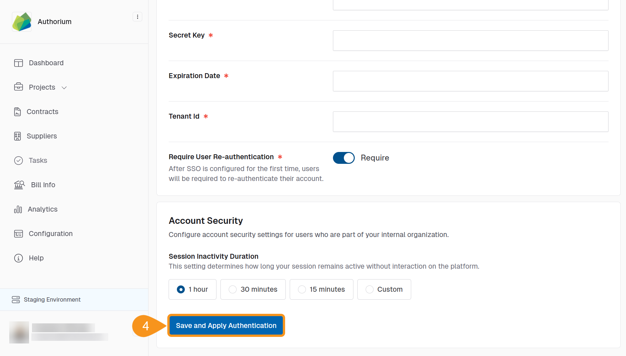626x356 pixels.
Task: Click Save and Apply Authentication
Action: pos(226,325)
